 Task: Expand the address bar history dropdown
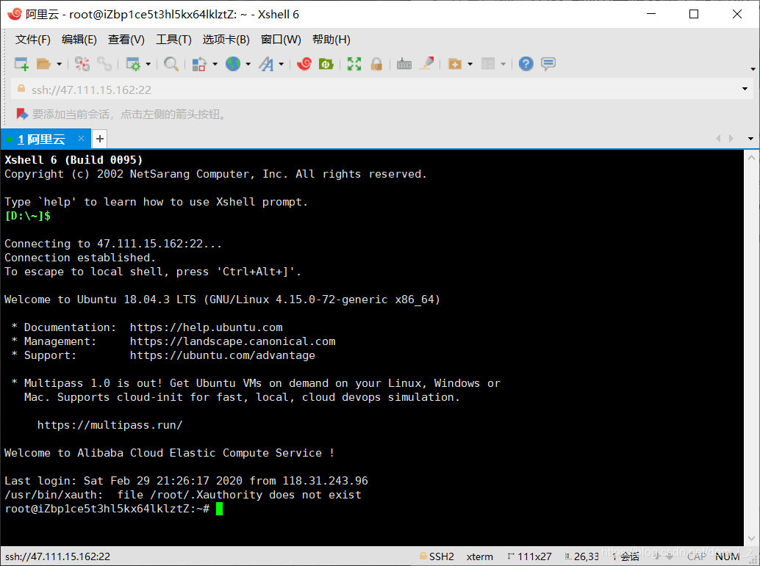point(745,89)
